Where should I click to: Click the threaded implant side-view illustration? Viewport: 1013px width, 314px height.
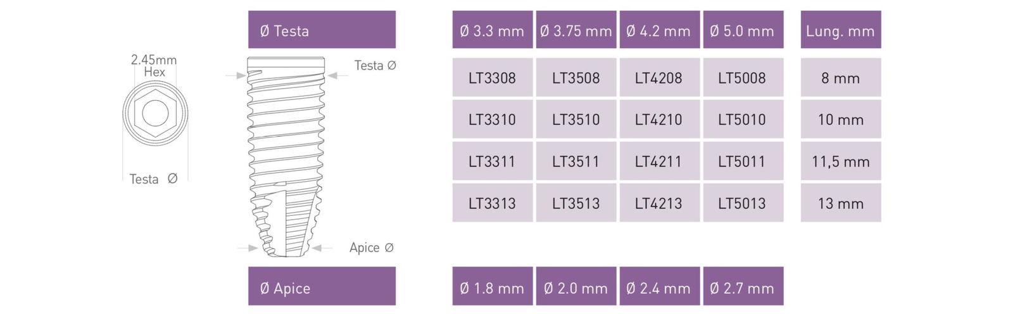[286, 157]
